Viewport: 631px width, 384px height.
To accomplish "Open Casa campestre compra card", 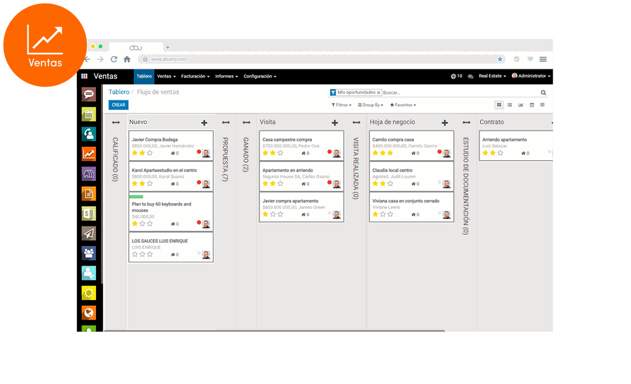I will 302,145.
